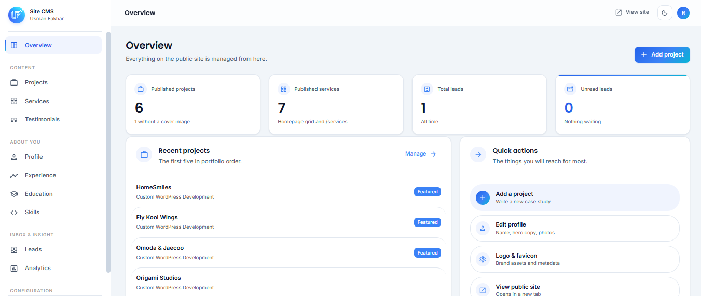
Task: Open Education in the sidebar
Action: coord(53,194)
